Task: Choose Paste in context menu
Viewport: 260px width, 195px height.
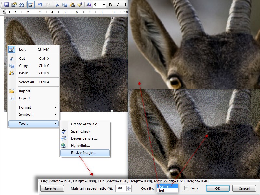Action: [x=34, y=73]
